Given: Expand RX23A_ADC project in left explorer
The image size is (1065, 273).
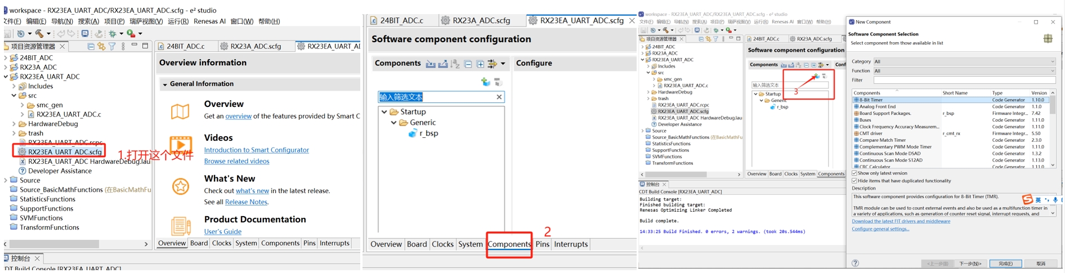Looking at the screenshot, I should coord(6,67).
